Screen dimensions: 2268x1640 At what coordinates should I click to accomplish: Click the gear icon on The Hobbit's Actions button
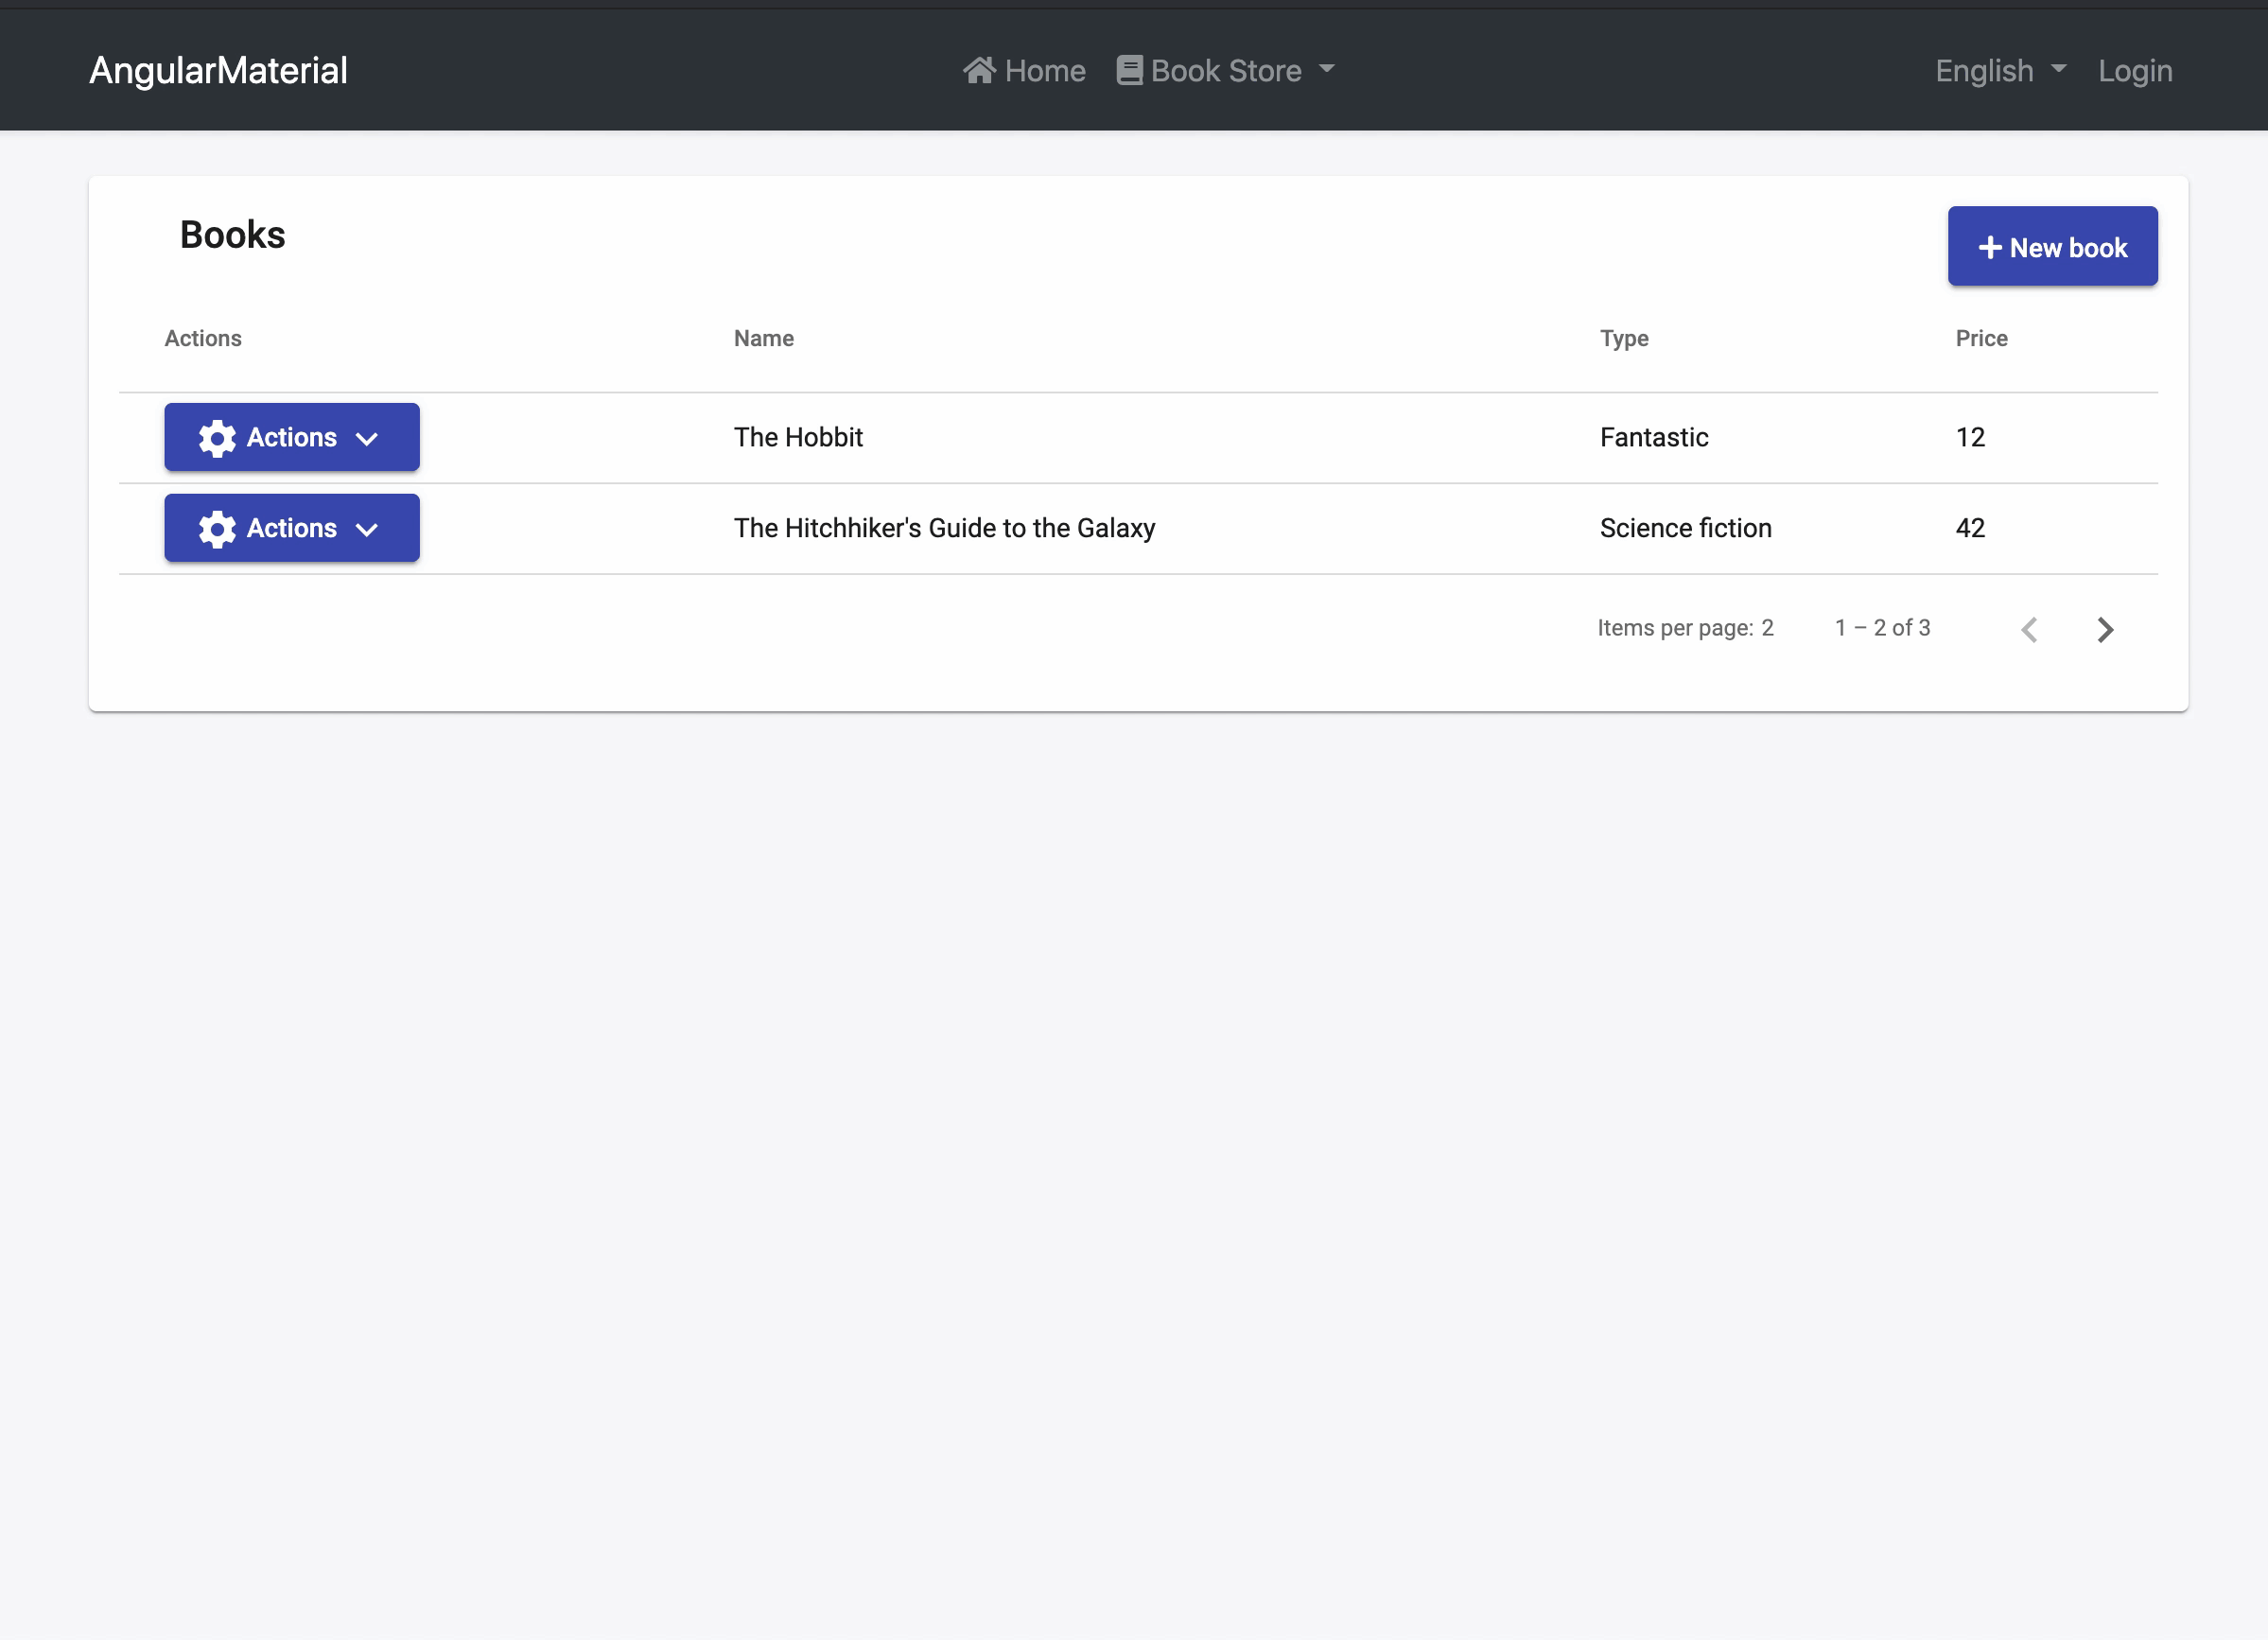pyautogui.click(x=218, y=437)
